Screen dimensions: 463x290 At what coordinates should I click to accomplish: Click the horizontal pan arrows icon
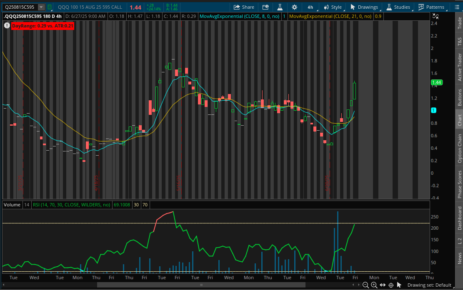click(x=383, y=285)
